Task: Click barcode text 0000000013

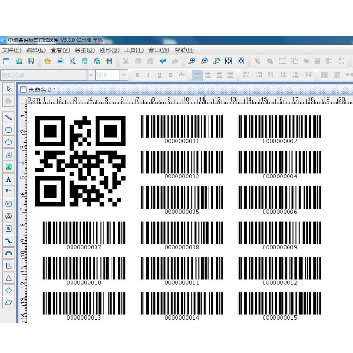Action: point(84,318)
